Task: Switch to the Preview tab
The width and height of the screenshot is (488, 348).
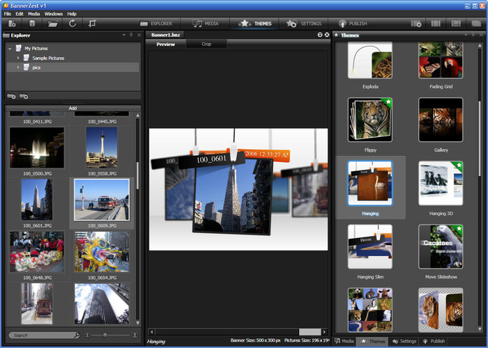Action: pyautogui.click(x=166, y=44)
